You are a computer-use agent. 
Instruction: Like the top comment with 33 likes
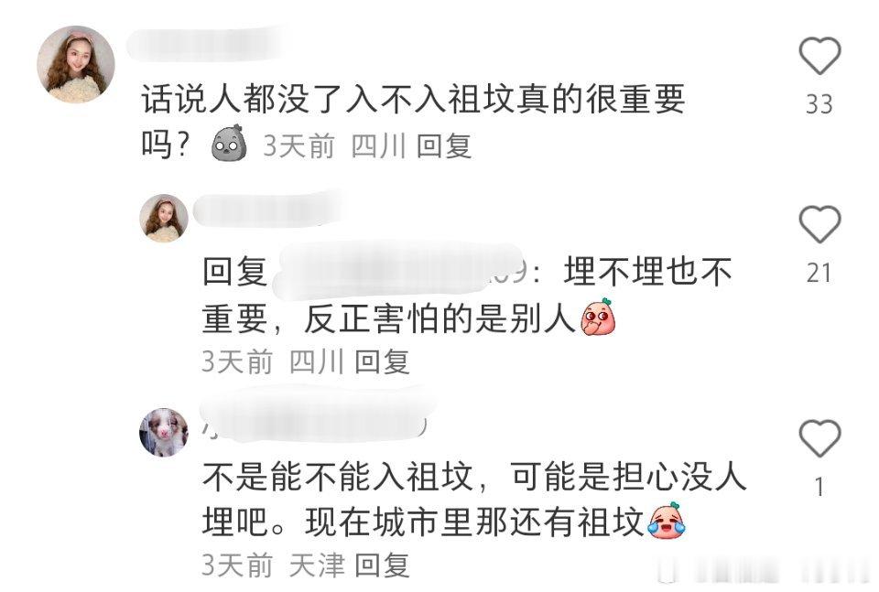819,56
